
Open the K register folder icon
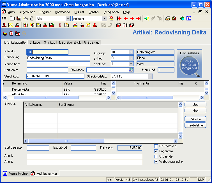(x=125, y=25)
